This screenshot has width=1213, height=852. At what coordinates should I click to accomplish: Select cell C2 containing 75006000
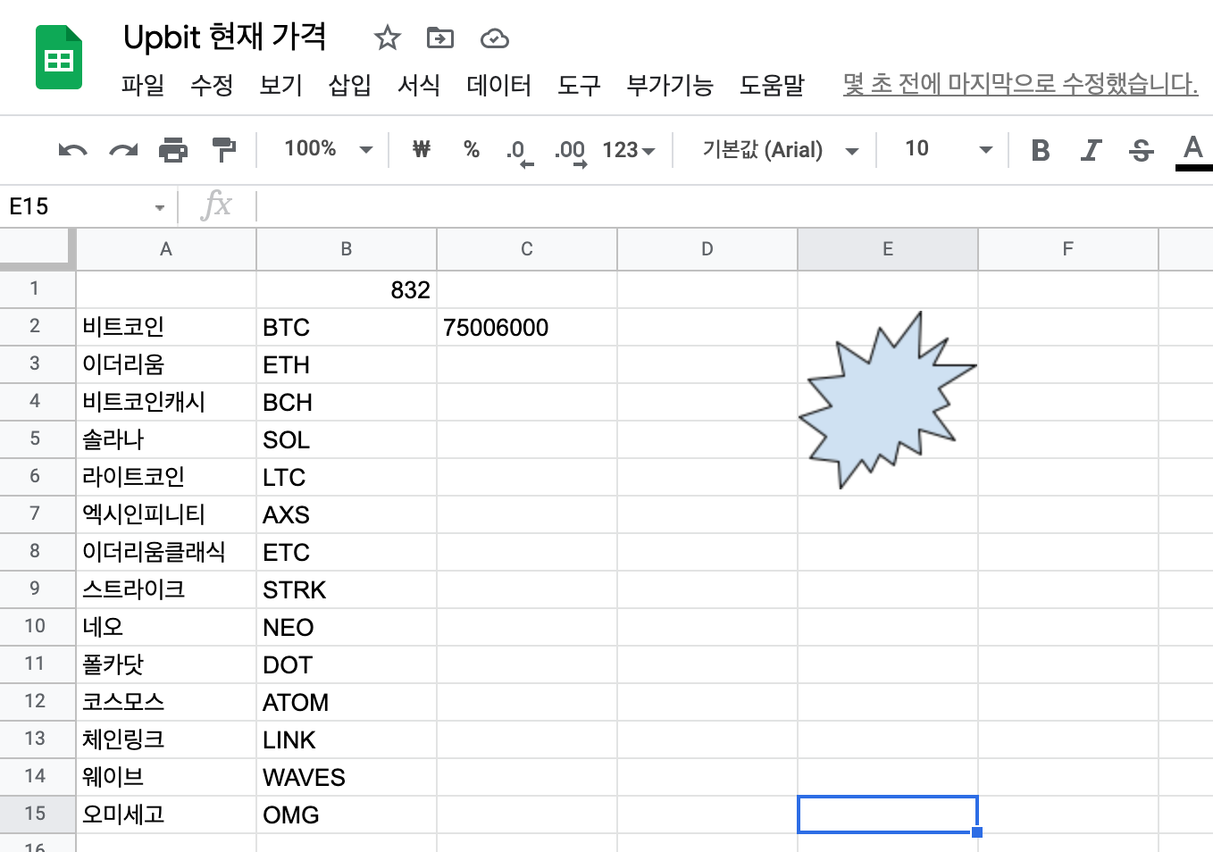(x=526, y=327)
